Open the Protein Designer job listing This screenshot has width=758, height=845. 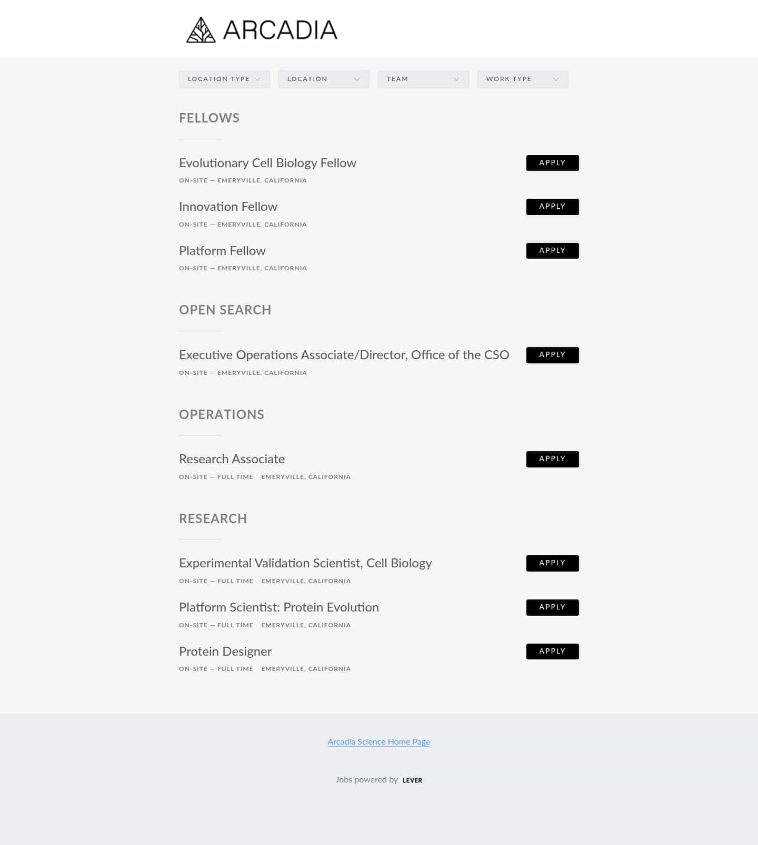tap(225, 651)
